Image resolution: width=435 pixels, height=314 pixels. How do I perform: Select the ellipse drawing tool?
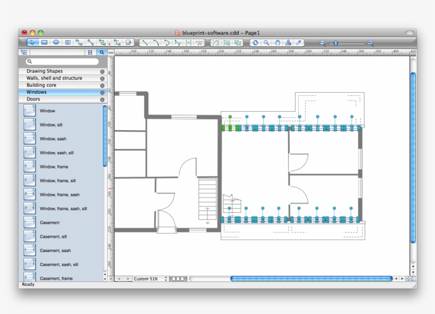tap(56, 42)
